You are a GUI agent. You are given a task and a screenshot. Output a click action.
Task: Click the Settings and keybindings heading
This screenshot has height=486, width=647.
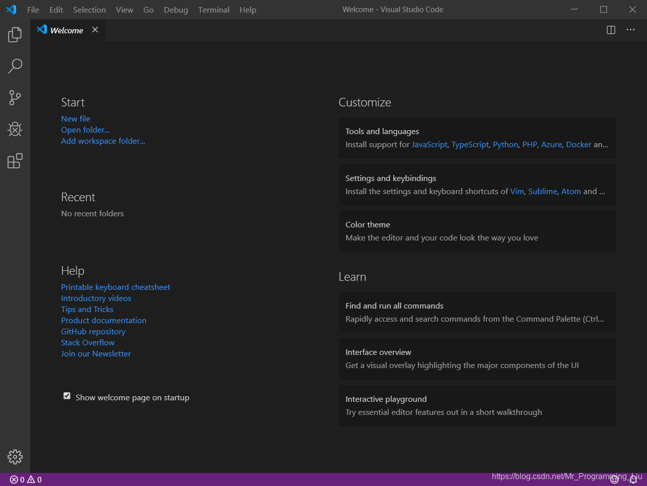[x=391, y=178]
